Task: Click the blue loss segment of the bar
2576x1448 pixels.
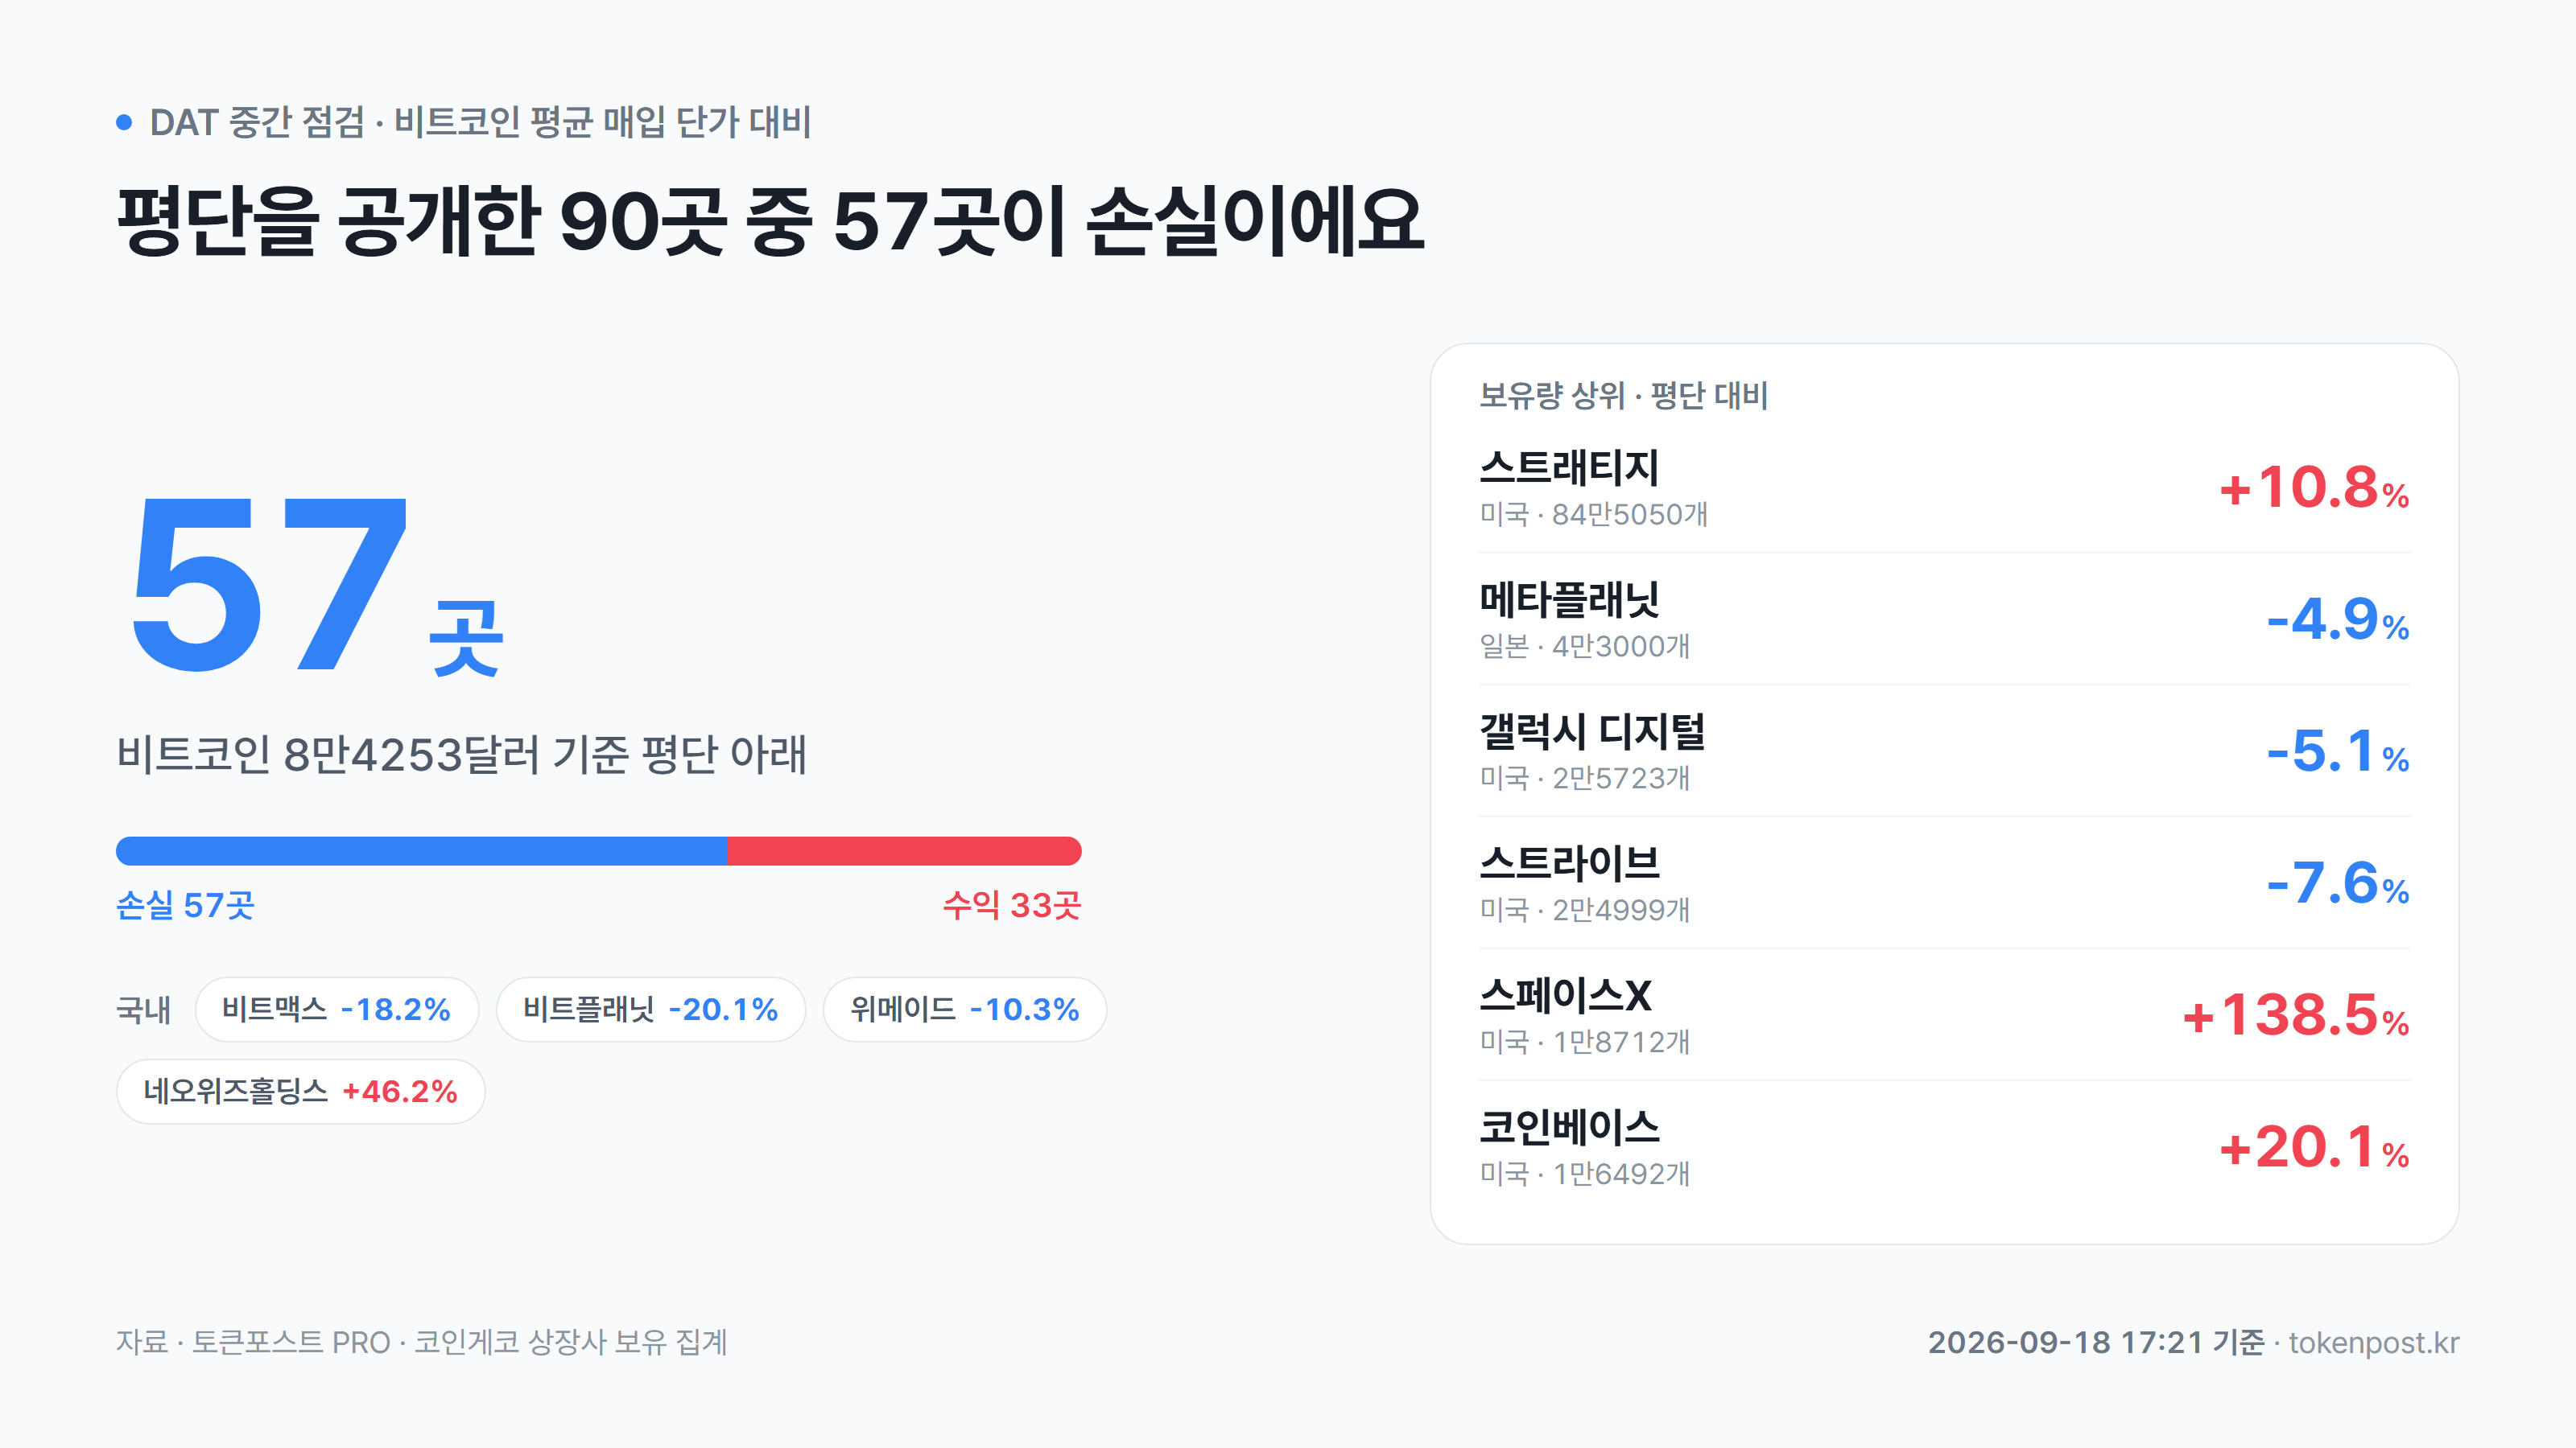Action: pos(422,851)
